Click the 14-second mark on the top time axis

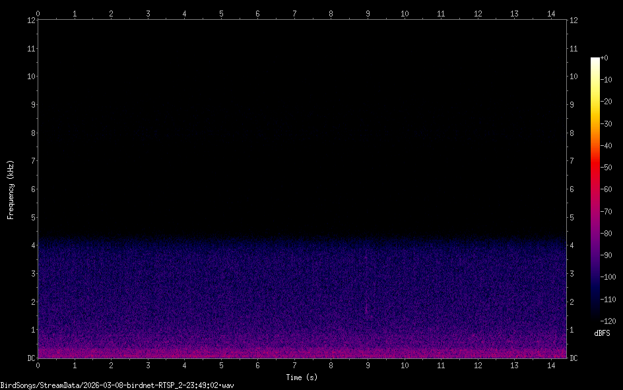pyautogui.click(x=551, y=13)
